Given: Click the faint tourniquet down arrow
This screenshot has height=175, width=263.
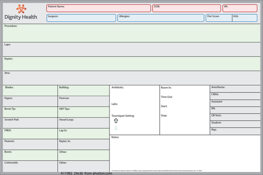Looking at the screenshot, I should pyautogui.click(x=116, y=128).
